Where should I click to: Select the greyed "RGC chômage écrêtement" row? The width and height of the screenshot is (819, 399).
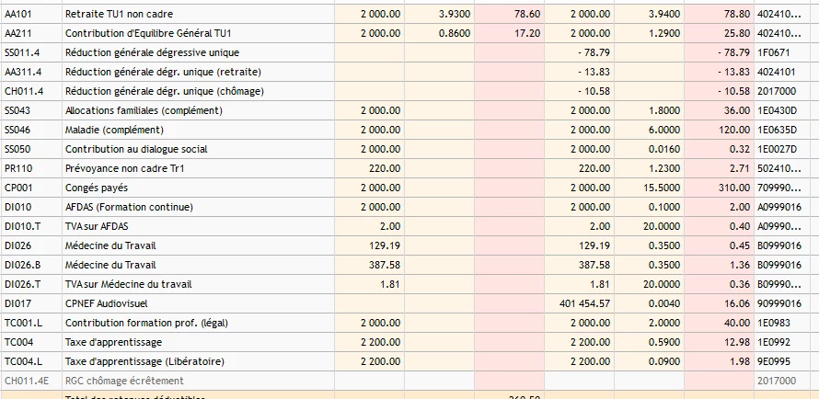pyautogui.click(x=124, y=380)
